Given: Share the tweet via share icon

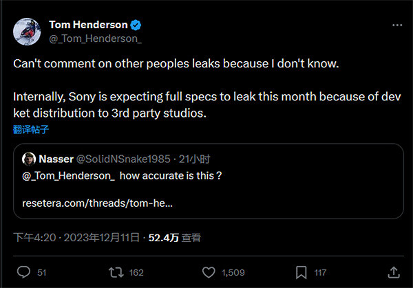Looking at the screenshot, I should [x=394, y=272].
